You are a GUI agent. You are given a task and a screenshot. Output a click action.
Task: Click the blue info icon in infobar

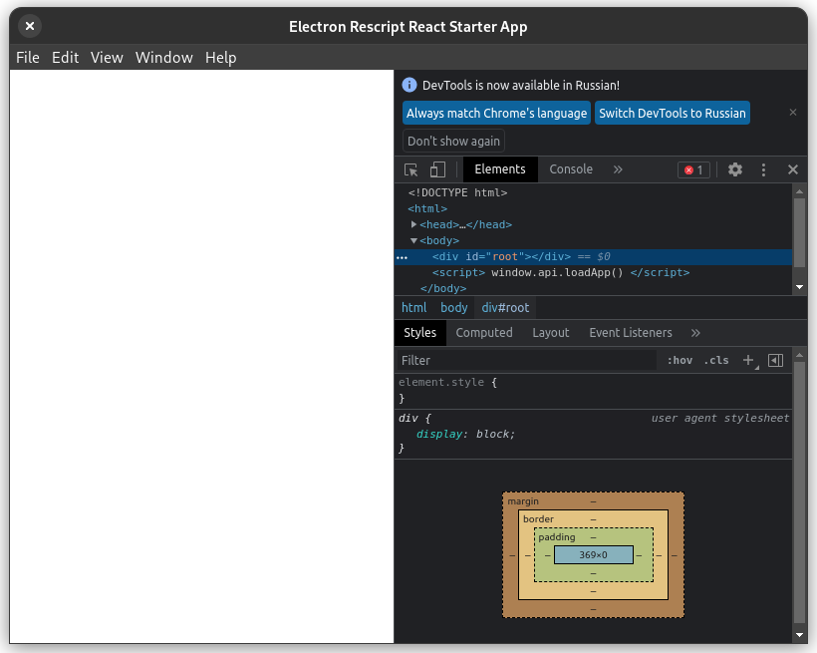(x=409, y=85)
